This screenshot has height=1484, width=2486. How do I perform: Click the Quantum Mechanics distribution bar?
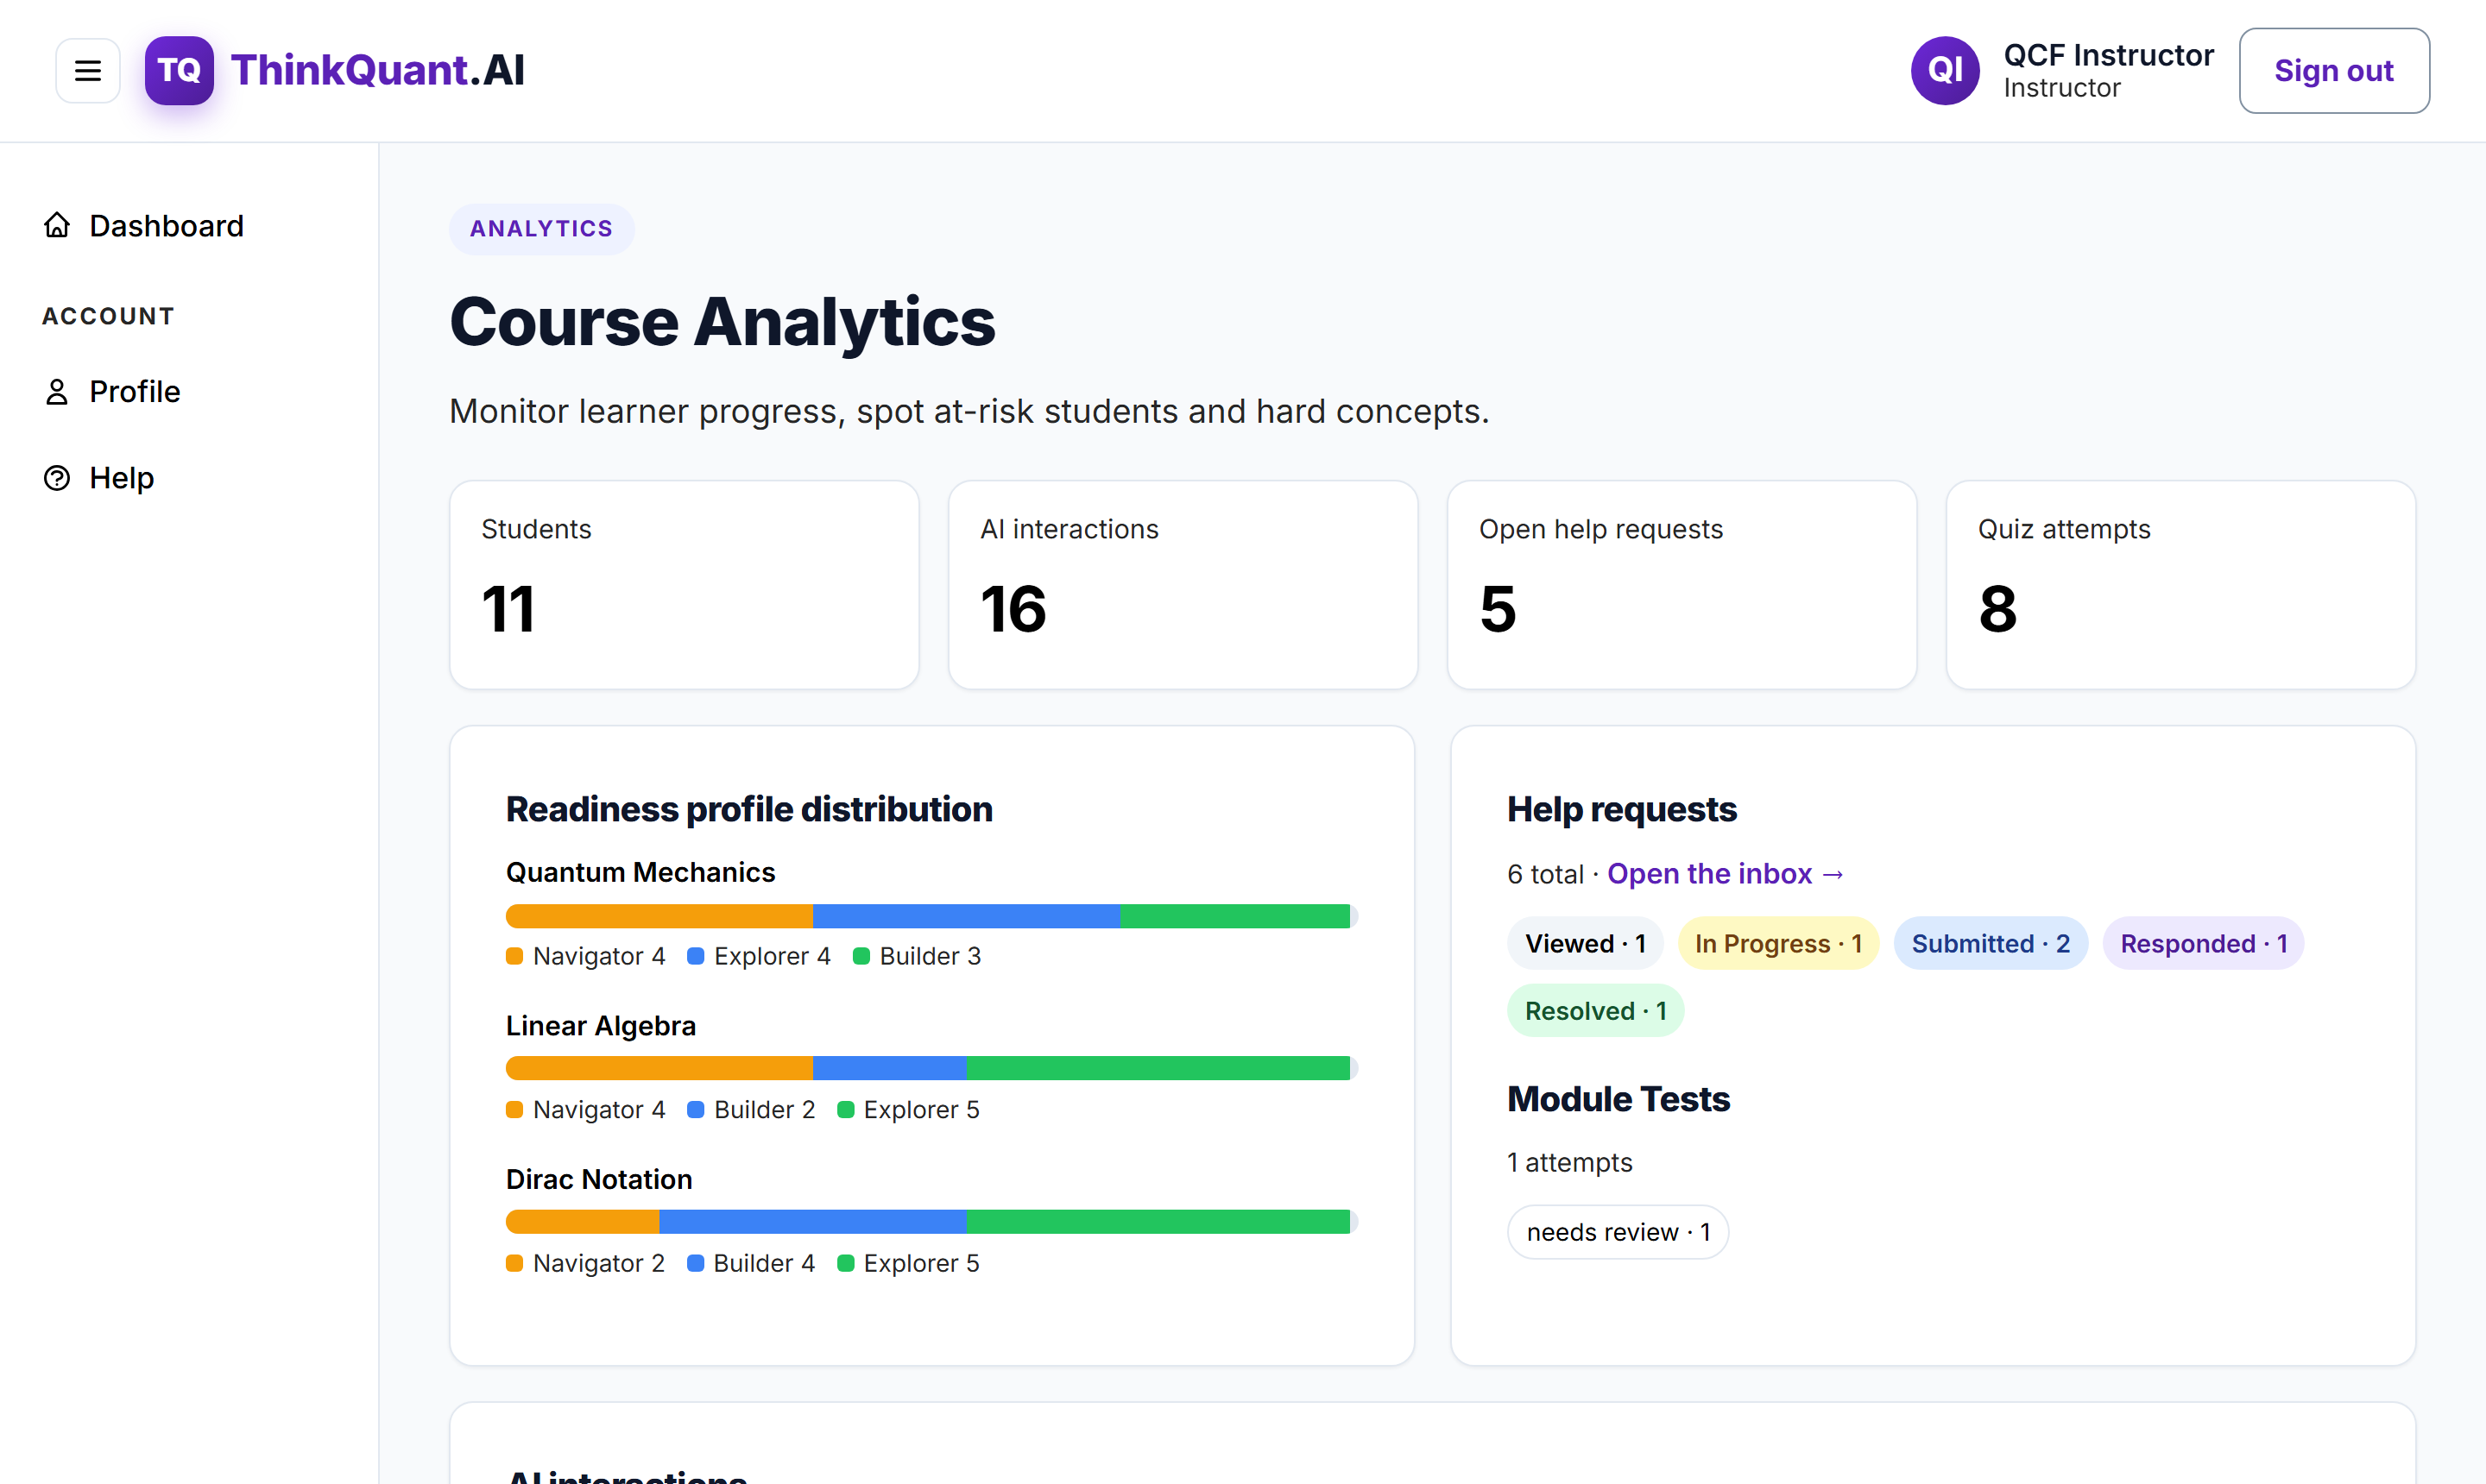click(931, 916)
